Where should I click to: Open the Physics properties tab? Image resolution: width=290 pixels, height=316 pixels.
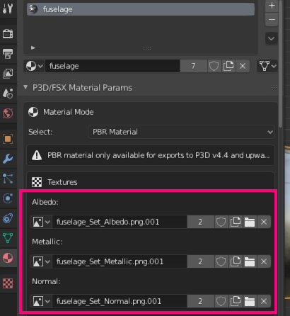point(8,198)
